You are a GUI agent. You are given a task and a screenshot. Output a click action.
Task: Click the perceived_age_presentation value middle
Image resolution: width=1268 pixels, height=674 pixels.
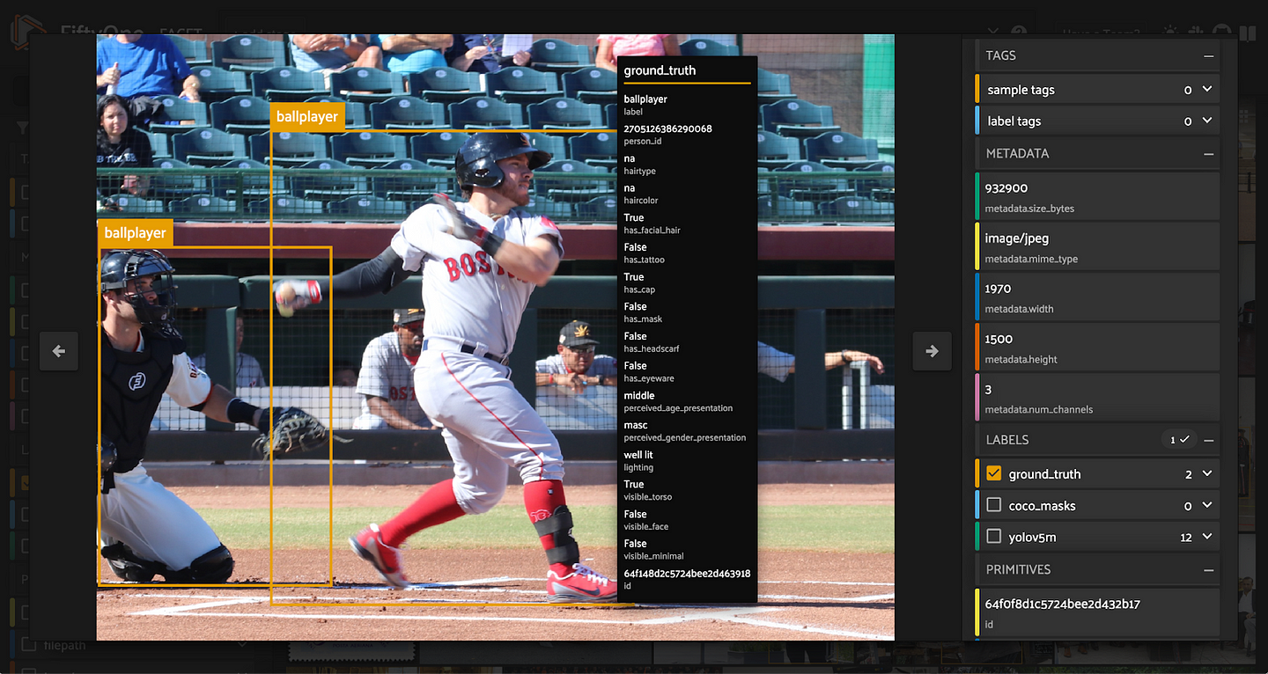638,395
